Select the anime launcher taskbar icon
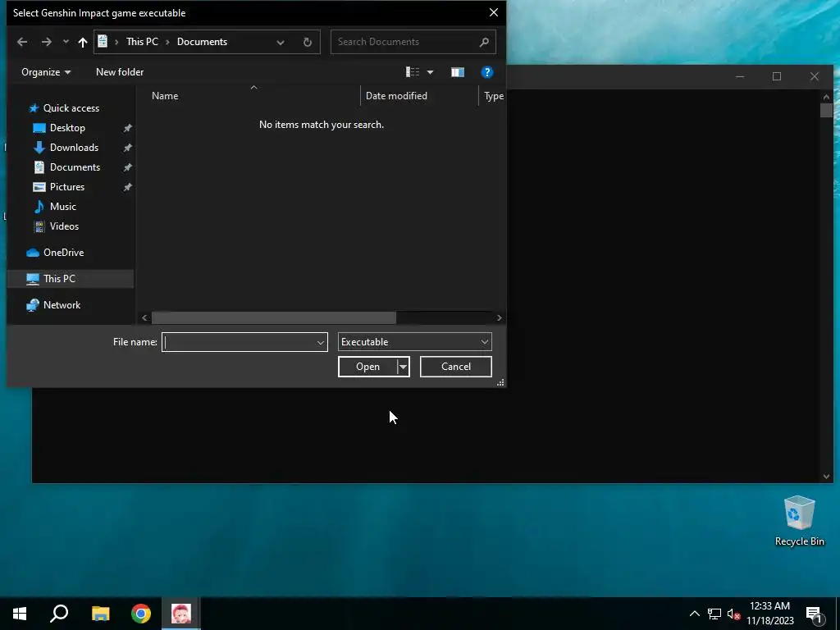Image resolution: width=840 pixels, height=630 pixels. (181, 614)
